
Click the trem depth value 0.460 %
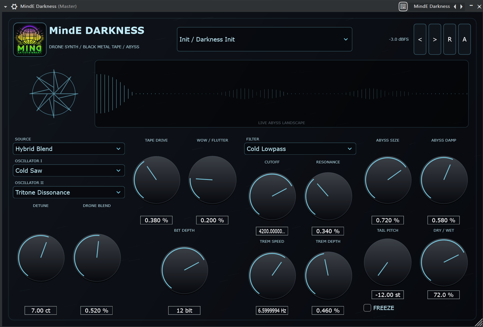click(x=328, y=310)
